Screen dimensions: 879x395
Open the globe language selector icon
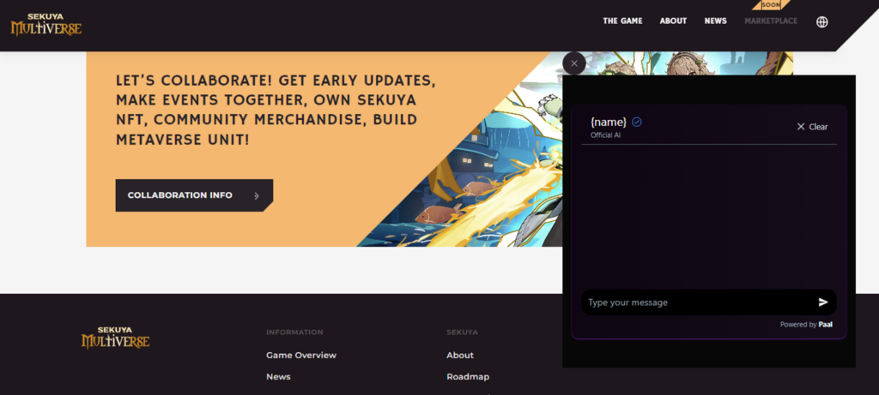[821, 21]
